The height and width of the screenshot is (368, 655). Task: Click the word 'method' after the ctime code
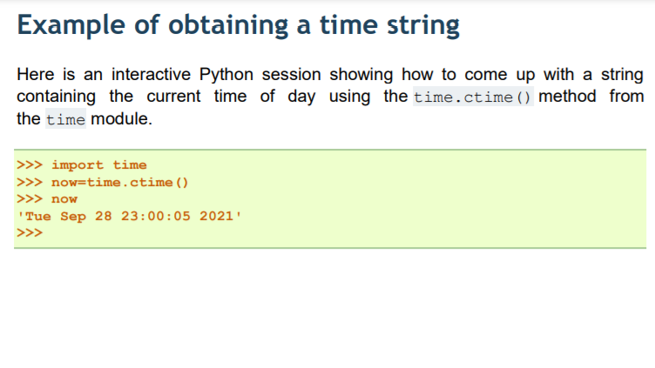click(x=567, y=97)
